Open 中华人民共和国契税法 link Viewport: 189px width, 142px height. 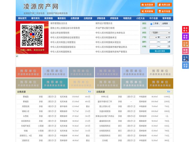(x=61, y=52)
